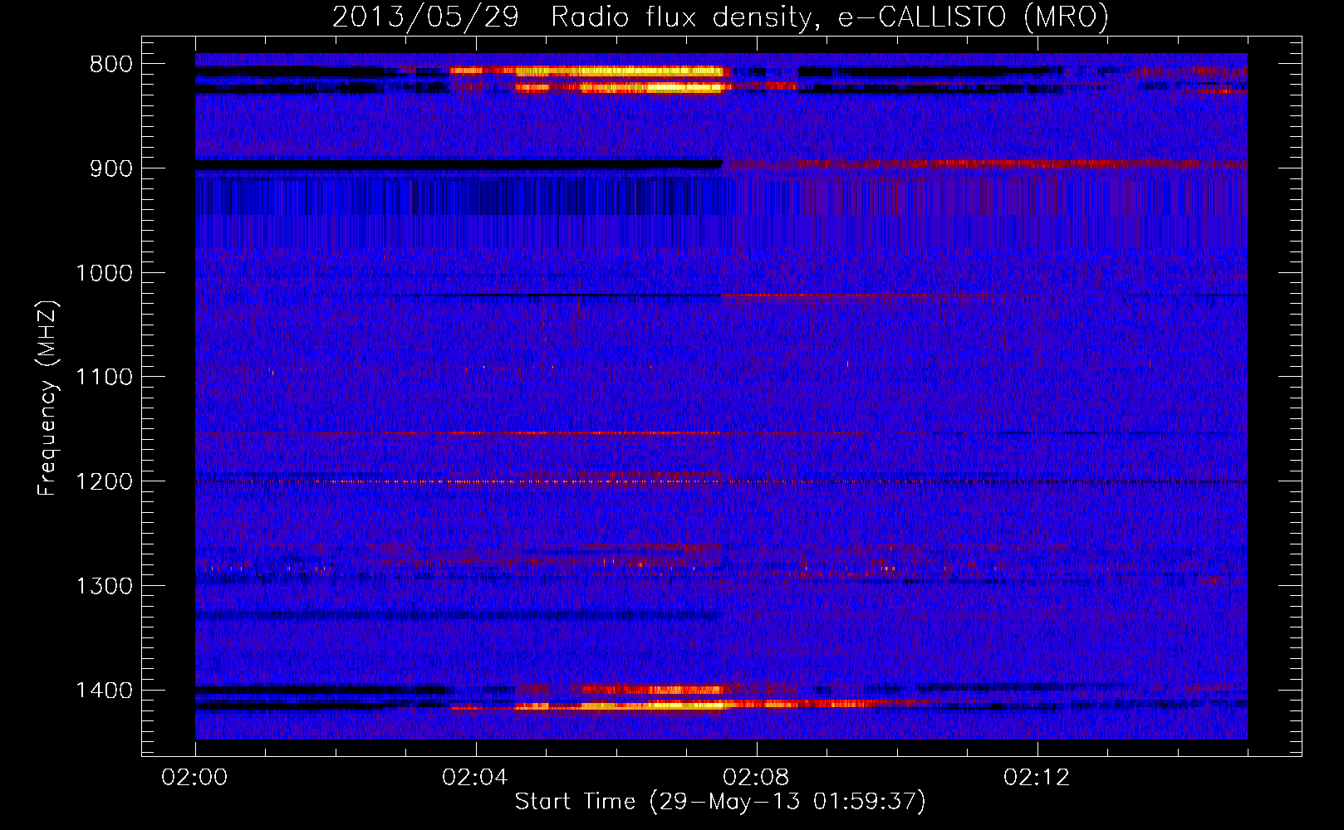The width and height of the screenshot is (1344, 830).
Task: Click the 1200 frequency tick label
Action: 104,482
